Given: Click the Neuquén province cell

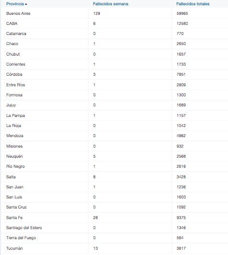Looking at the screenshot, I should click(14, 156).
